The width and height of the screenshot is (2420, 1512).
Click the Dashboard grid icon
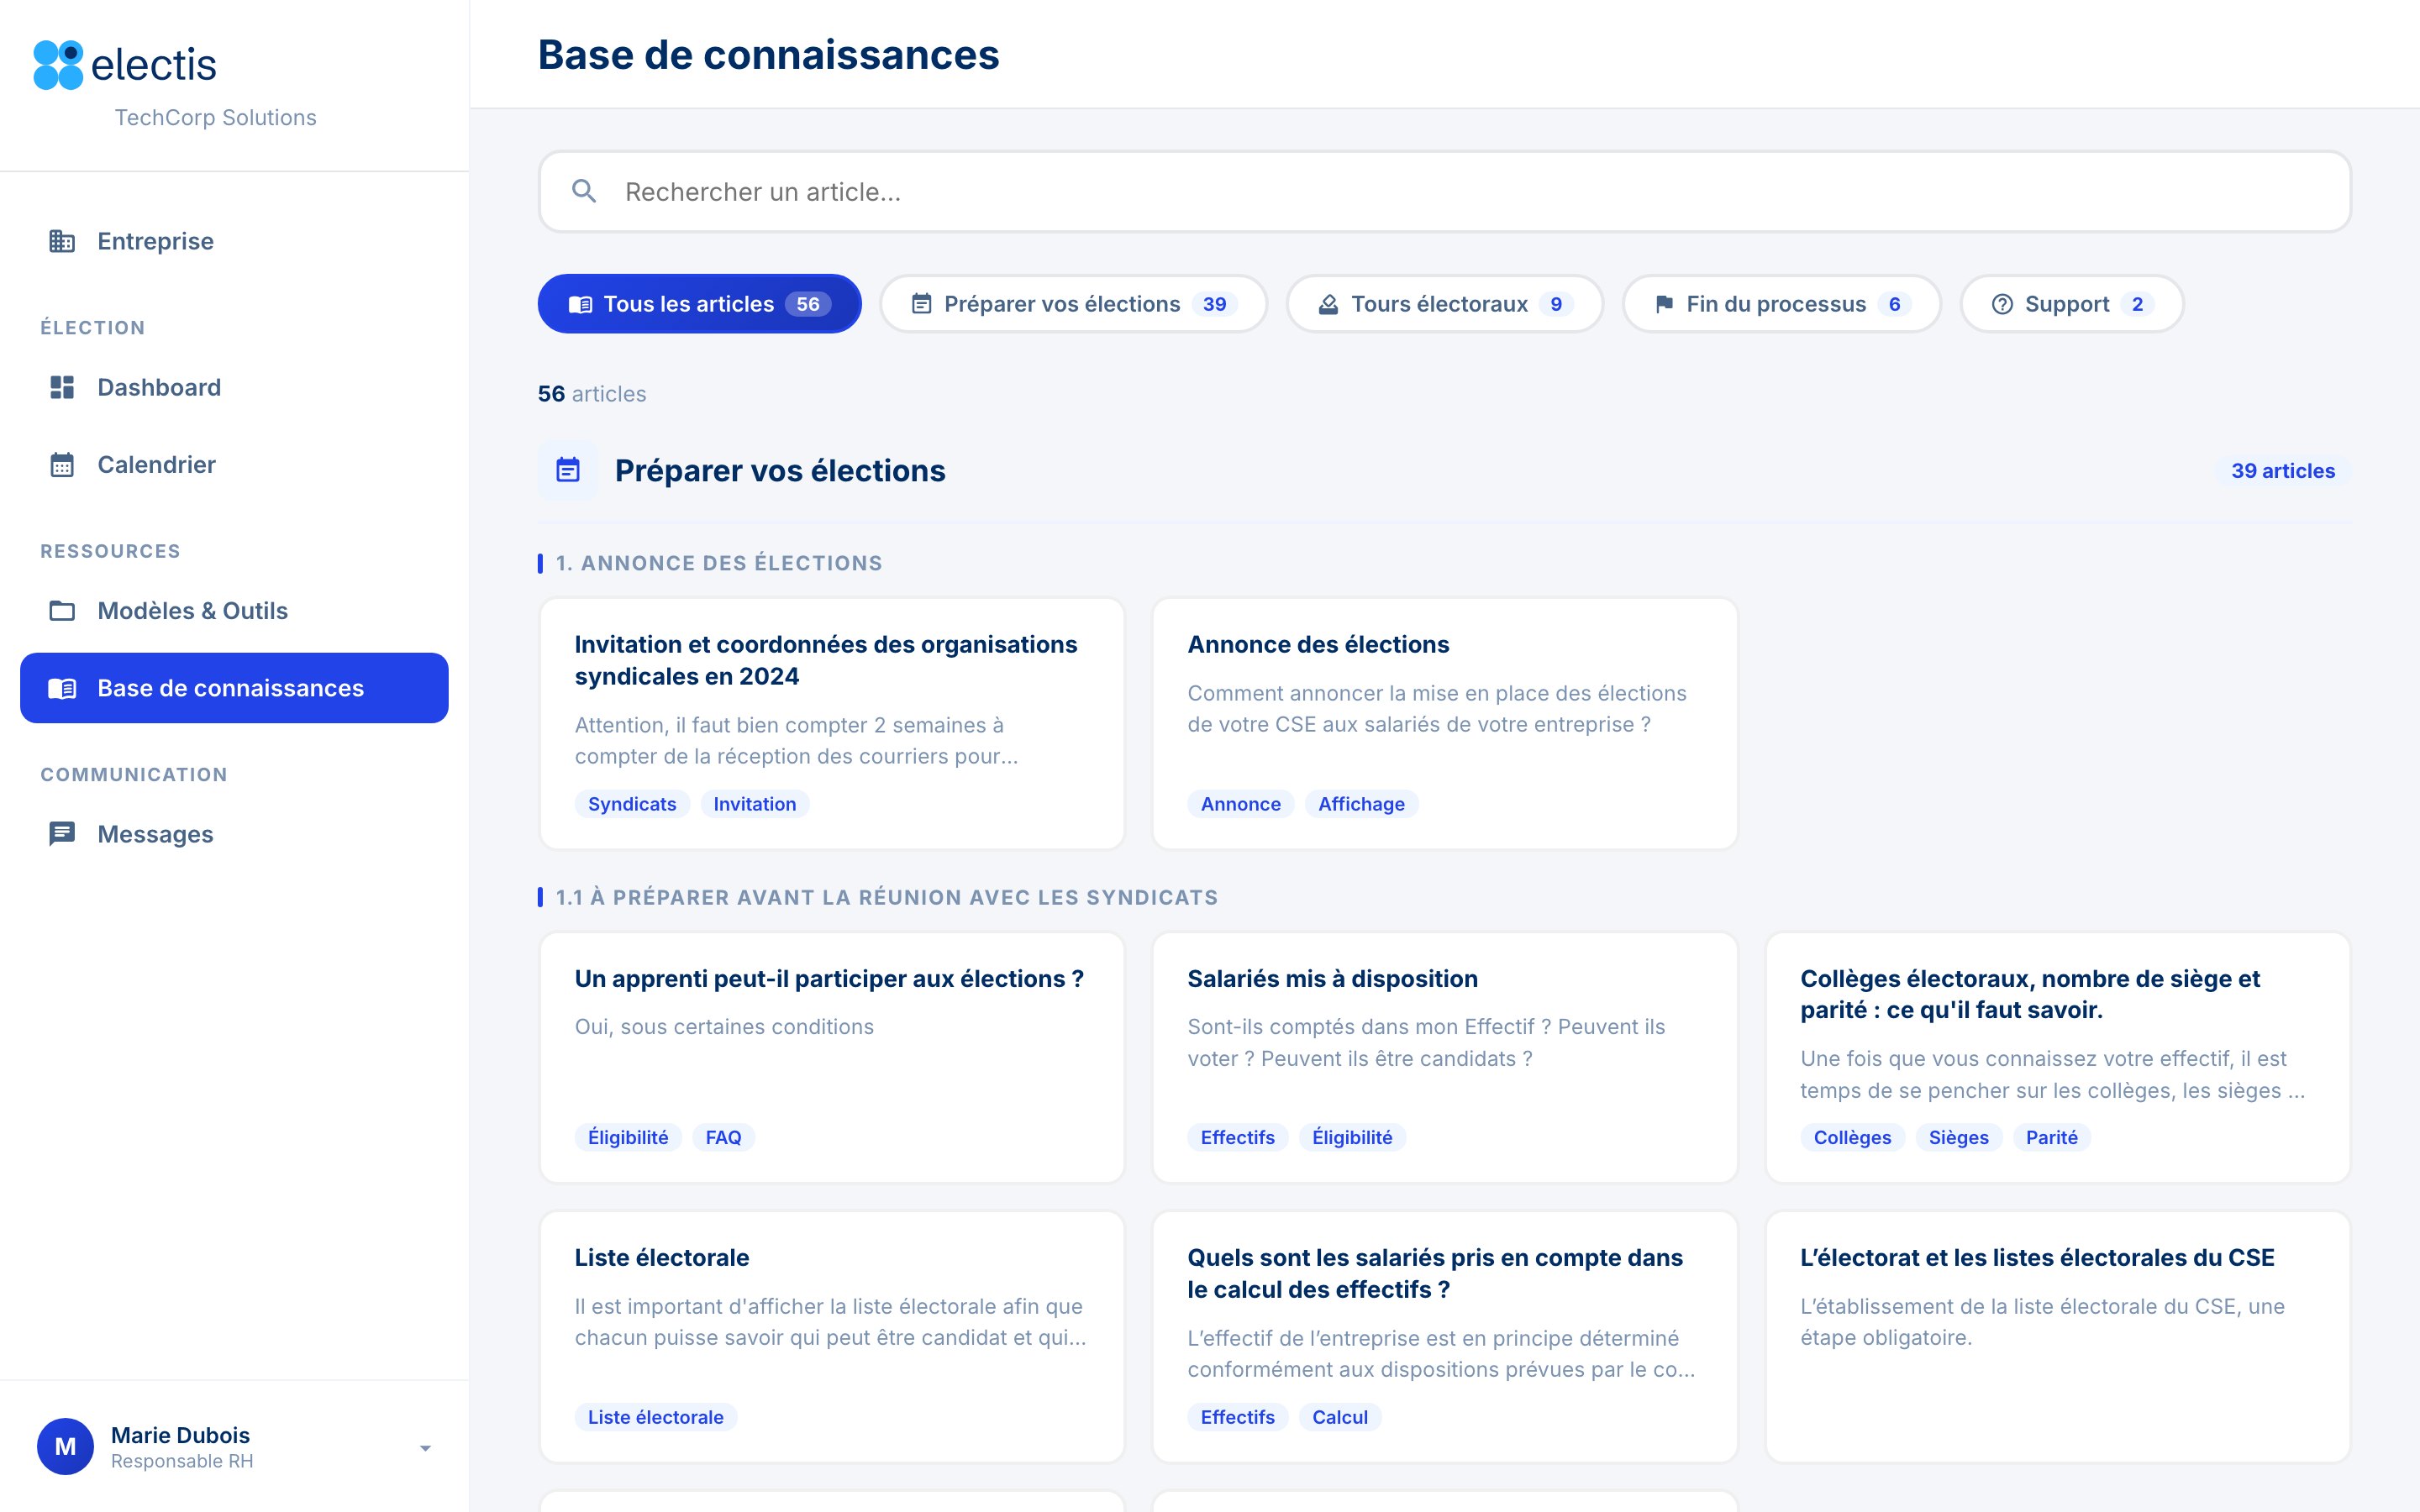coord(62,387)
